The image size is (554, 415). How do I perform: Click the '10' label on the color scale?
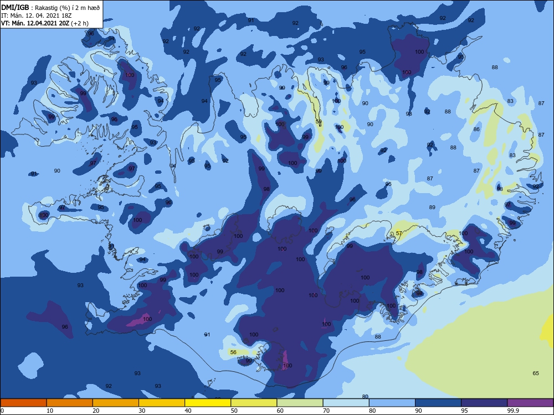pos(50,411)
